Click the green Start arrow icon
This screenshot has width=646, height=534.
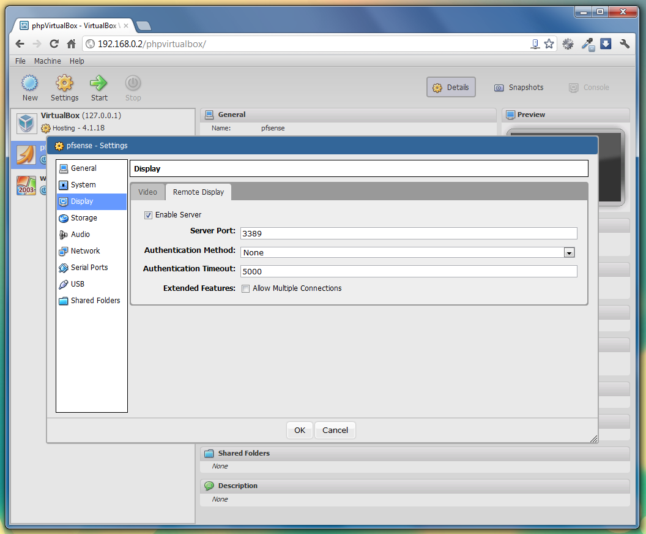pos(98,83)
